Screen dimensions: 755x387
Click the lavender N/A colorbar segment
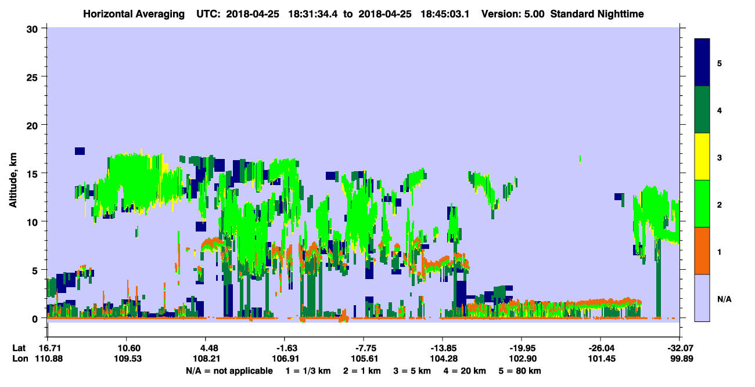(x=702, y=298)
